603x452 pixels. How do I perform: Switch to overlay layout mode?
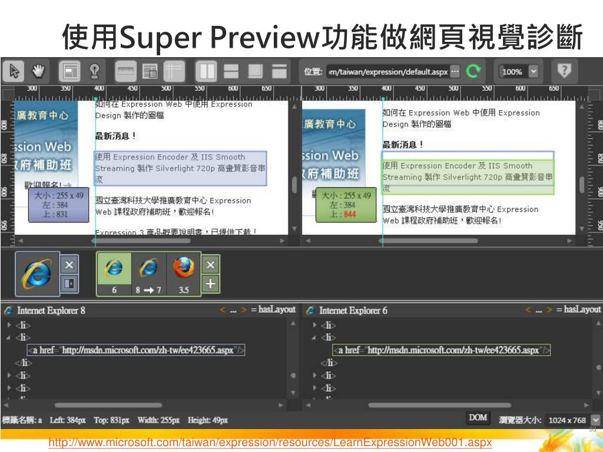point(256,71)
